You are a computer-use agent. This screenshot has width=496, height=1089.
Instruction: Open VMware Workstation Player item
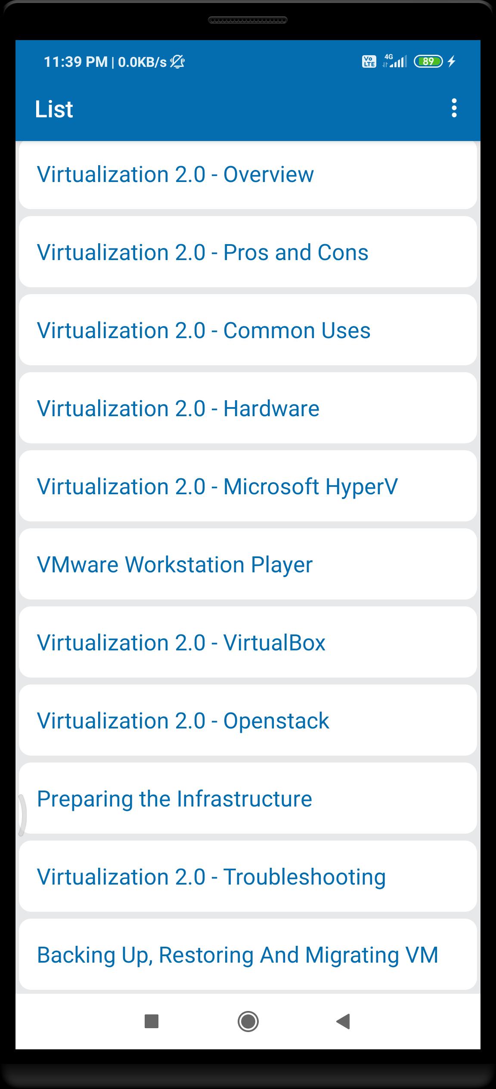248,564
